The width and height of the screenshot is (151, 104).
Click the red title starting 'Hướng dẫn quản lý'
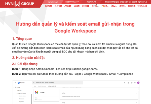[75, 27]
